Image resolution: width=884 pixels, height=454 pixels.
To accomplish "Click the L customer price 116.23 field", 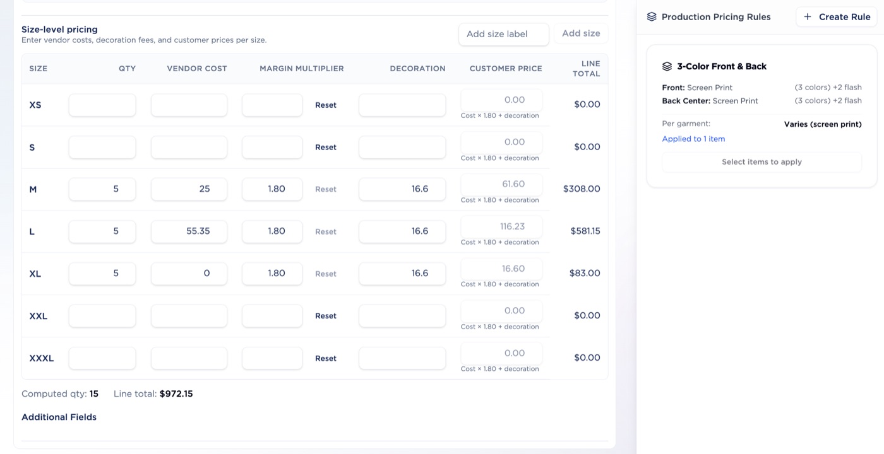I will coord(501,226).
